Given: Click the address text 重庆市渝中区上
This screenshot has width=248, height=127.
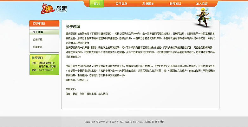Looking at the screenshot, I should pyautogui.click(x=47, y=63).
